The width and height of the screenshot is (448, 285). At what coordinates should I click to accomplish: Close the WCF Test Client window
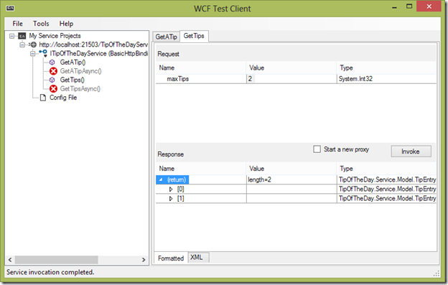tap(429, 6)
